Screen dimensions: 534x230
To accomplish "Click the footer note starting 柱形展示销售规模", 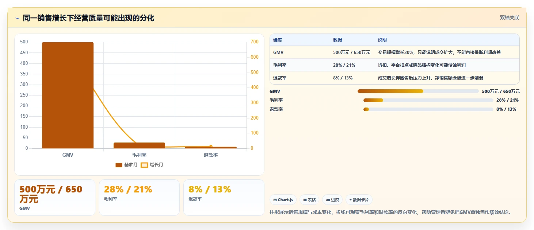I will pyautogui.click(x=390, y=212).
